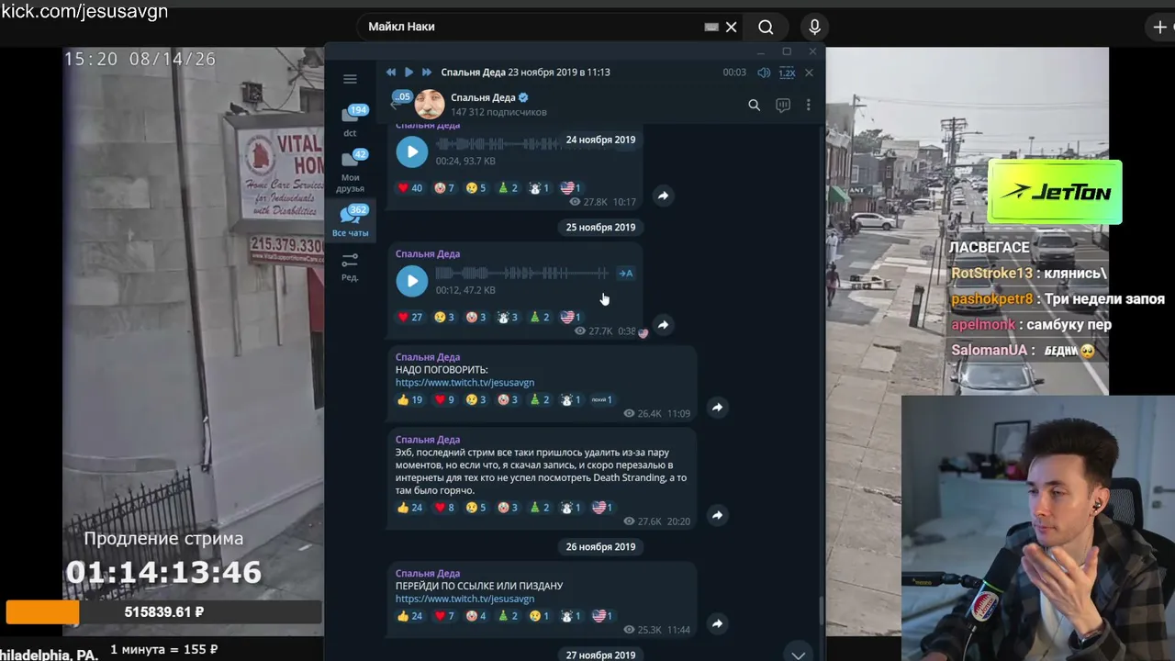Viewport: 1175px width, 661px height.
Task: Play the audio in top player bar
Action: point(408,72)
